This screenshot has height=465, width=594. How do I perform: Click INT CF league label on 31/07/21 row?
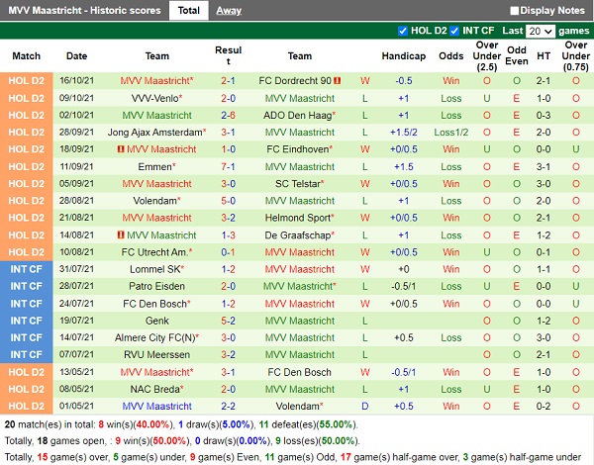[26, 269]
